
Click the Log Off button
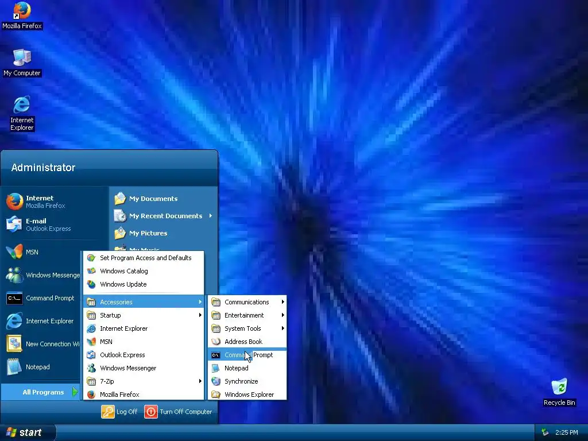point(119,412)
